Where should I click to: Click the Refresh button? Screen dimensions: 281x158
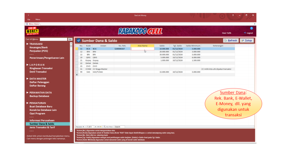coord(231,41)
